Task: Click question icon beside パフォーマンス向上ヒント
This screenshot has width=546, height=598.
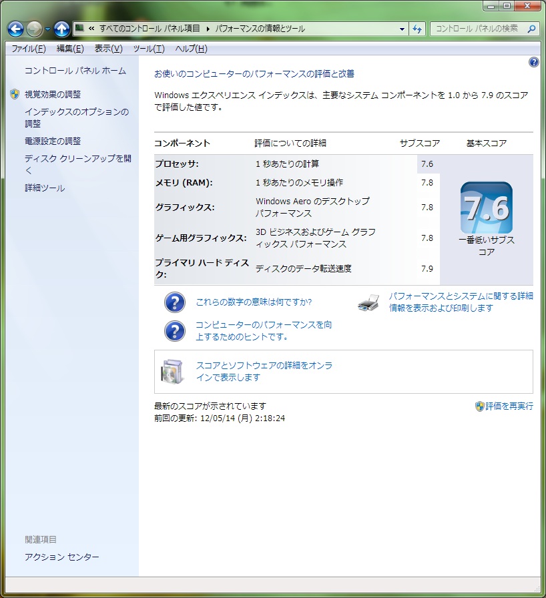Action: pos(175,330)
